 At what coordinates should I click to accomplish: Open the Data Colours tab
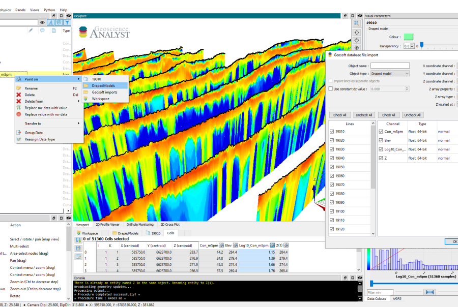tap(377, 298)
